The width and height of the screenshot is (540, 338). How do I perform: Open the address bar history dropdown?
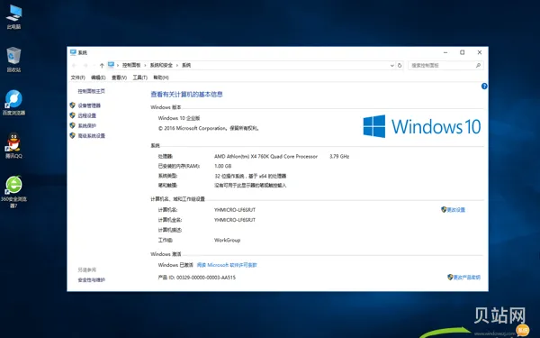(391, 65)
